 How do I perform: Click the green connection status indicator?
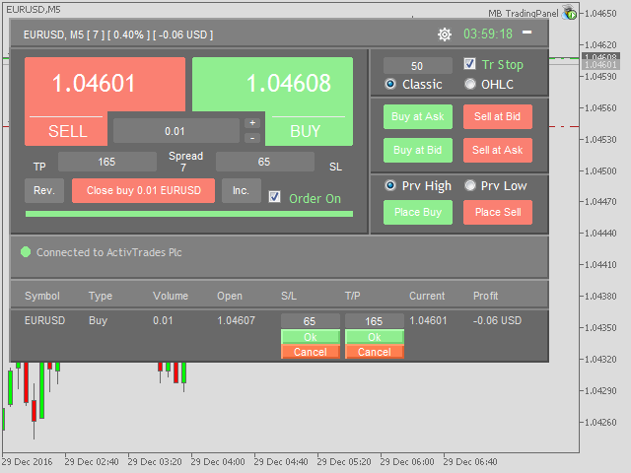coord(26,252)
